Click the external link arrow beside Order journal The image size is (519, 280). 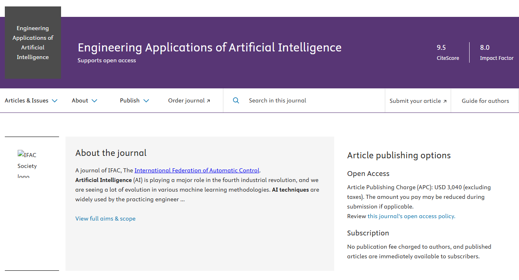pos(208,100)
